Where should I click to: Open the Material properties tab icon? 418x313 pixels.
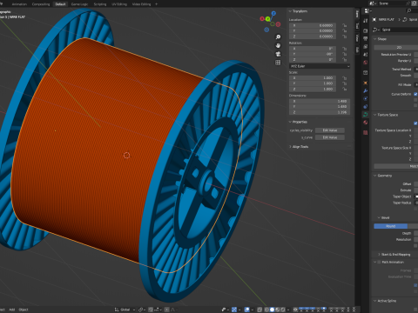tap(366, 123)
